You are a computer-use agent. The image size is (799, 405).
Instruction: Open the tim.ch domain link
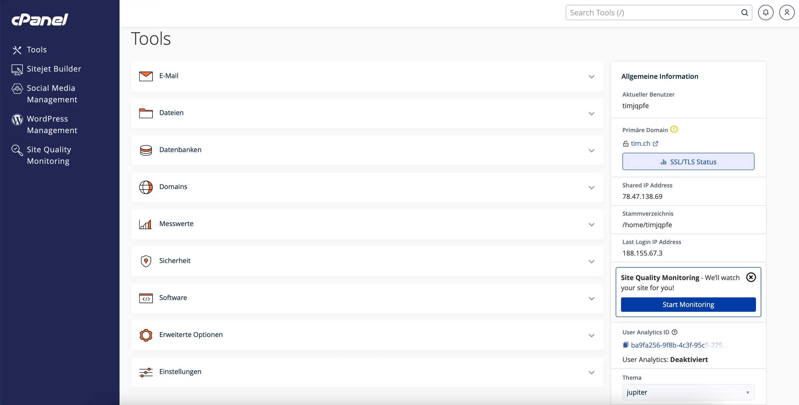(640, 144)
